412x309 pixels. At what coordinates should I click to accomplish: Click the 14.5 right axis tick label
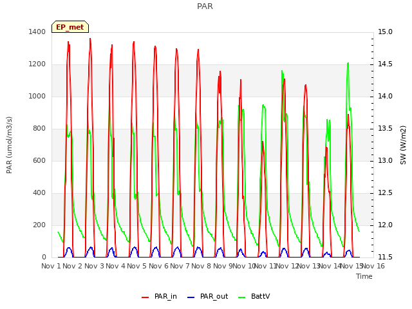[385, 64]
